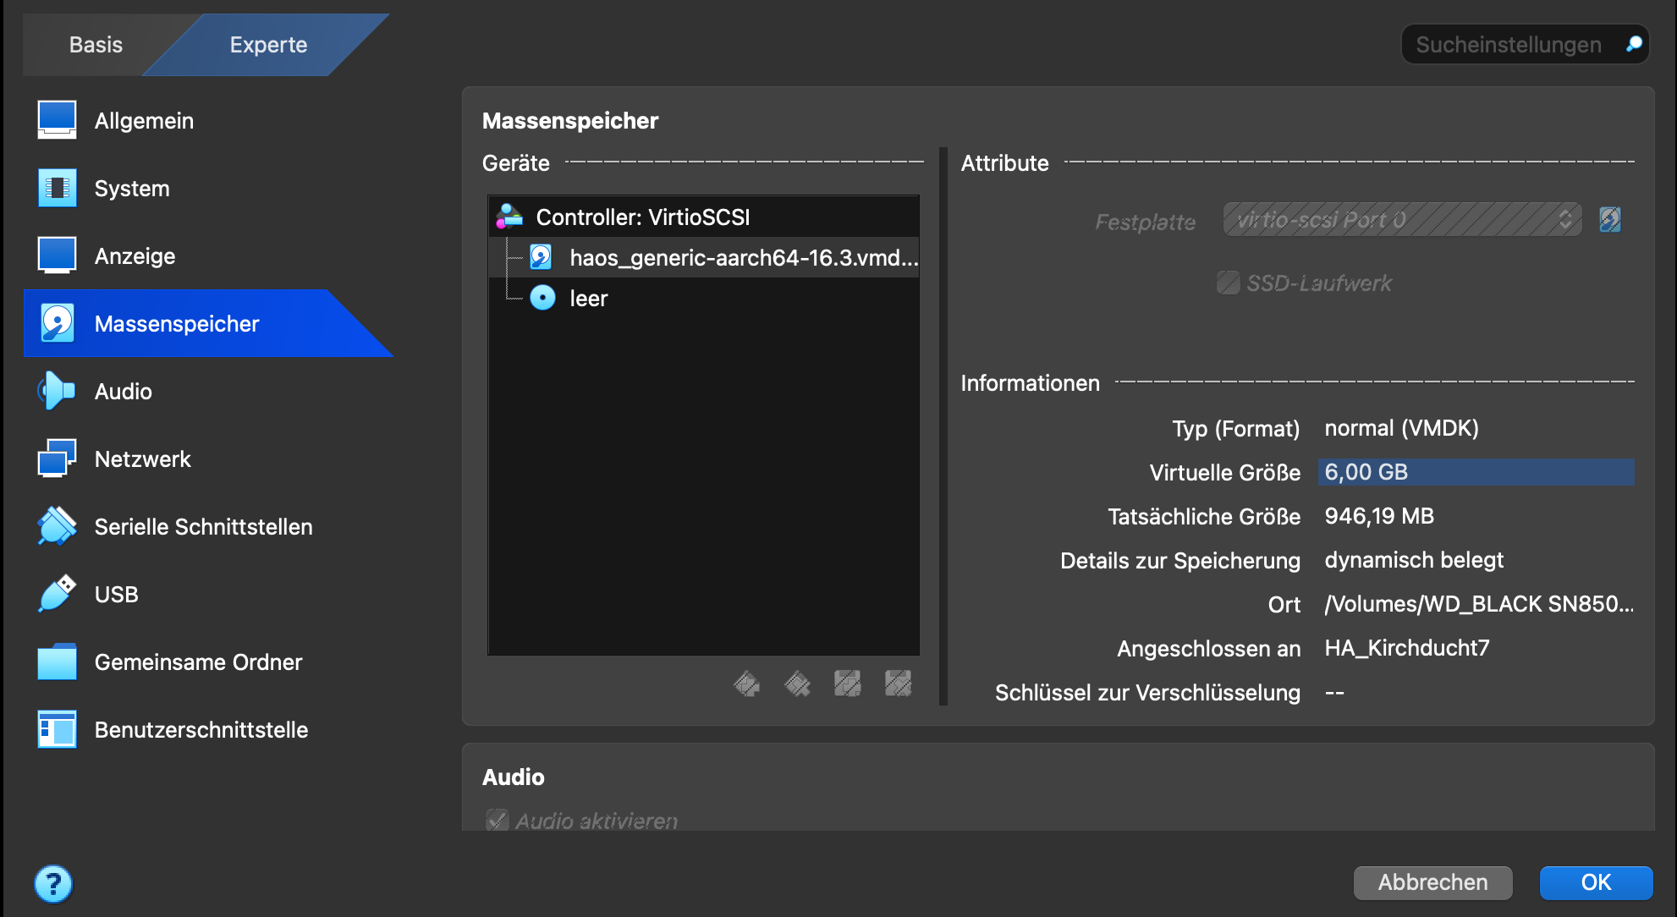Click the add controller icon below device list
1677x917 pixels.
click(746, 683)
